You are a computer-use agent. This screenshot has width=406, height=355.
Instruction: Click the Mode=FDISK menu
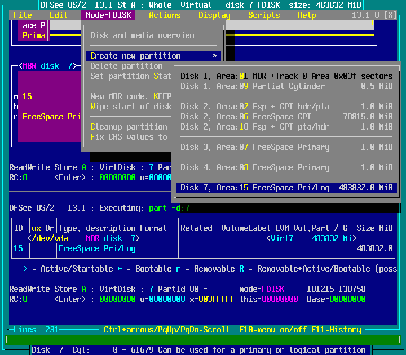[108, 15]
